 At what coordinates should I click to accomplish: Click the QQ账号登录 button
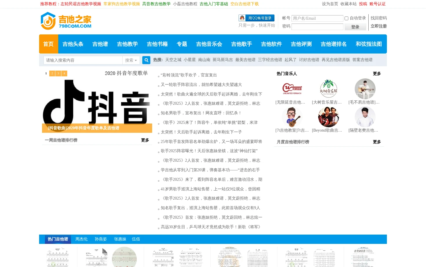pyautogui.click(x=256, y=18)
